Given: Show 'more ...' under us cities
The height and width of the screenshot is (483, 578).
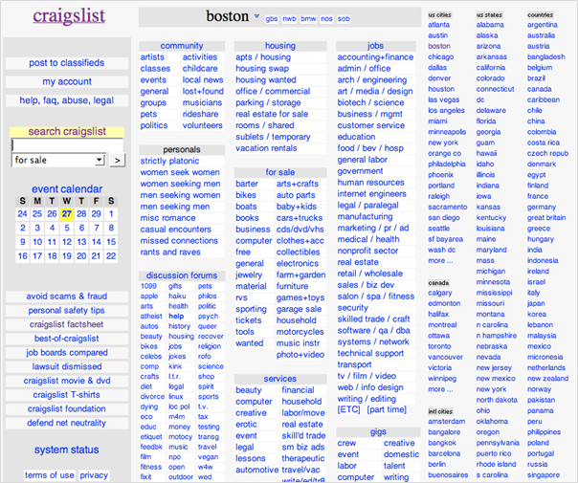Looking at the screenshot, I should 440,260.
